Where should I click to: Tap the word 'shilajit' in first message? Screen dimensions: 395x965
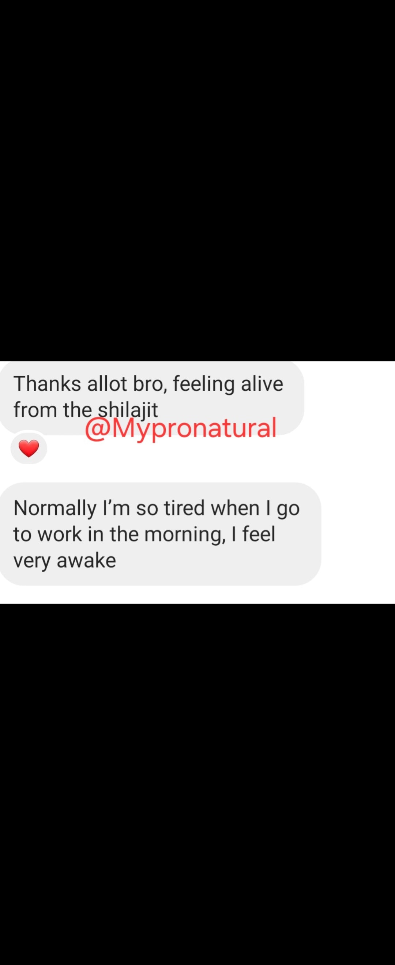(x=128, y=409)
